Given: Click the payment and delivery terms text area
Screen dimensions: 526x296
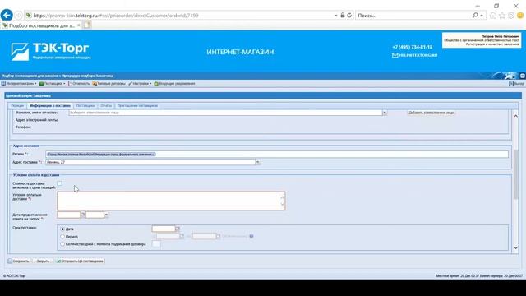Looking at the screenshot, I should pos(171,201).
